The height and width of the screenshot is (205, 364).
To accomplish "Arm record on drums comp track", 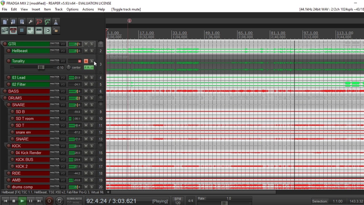I will tap(9, 187).
